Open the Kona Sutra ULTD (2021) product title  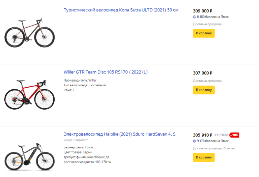pos(121,10)
